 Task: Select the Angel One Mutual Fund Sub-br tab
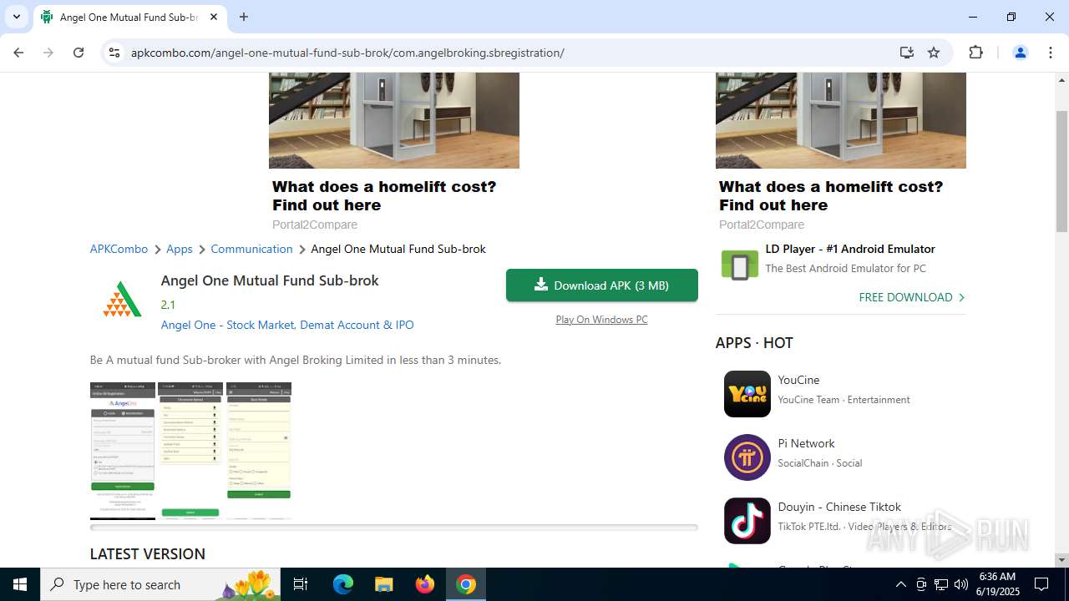pos(129,17)
